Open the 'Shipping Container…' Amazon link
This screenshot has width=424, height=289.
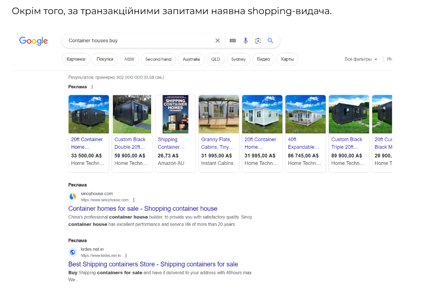click(171, 143)
